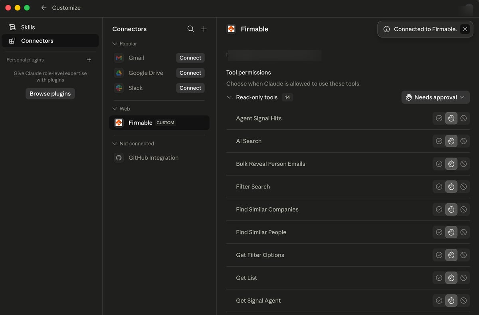Click the Skills sidebar icon
479x315 pixels.
point(12,27)
